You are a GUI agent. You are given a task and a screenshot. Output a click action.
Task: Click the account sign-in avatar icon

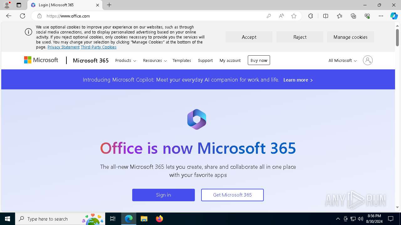click(367, 60)
